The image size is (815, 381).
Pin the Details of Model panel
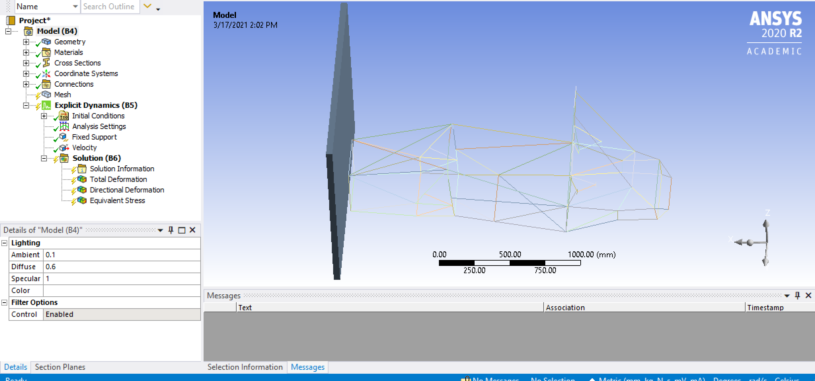(x=171, y=230)
